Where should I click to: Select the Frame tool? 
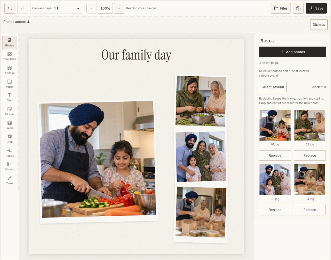click(x=10, y=125)
